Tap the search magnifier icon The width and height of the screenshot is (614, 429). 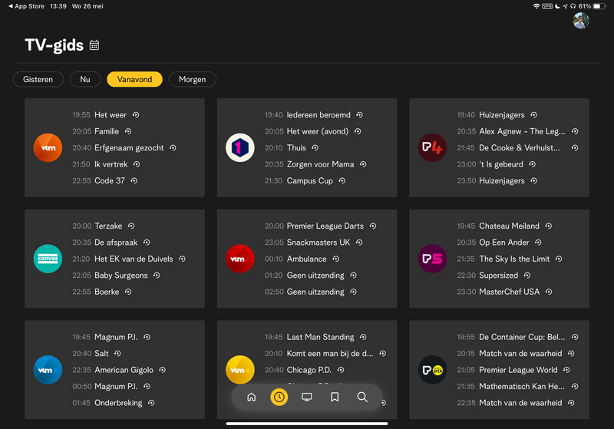[x=362, y=397]
